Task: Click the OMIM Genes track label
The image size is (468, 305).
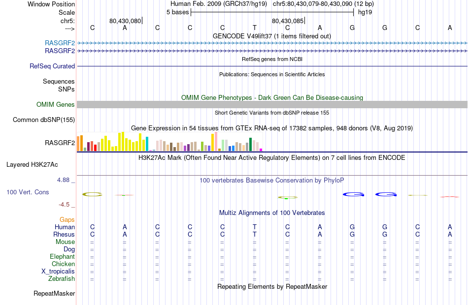Action: tap(55, 104)
